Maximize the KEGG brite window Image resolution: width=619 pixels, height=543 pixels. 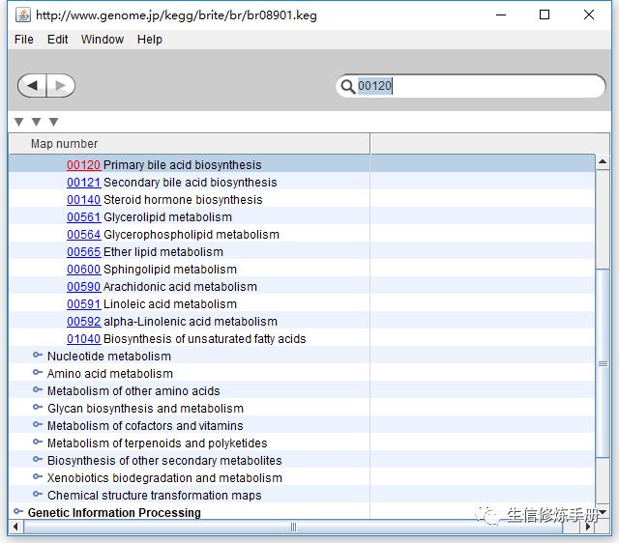pyautogui.click(x=545, y=15)
